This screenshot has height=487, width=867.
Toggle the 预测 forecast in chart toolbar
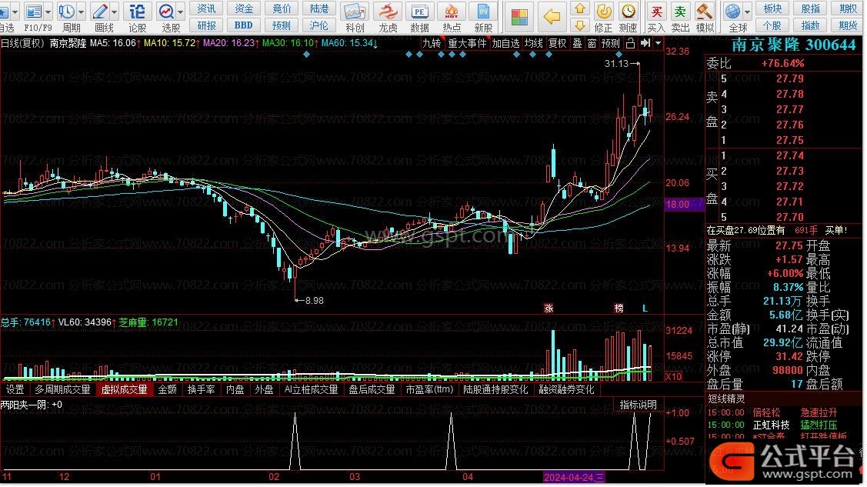point(611,43)
